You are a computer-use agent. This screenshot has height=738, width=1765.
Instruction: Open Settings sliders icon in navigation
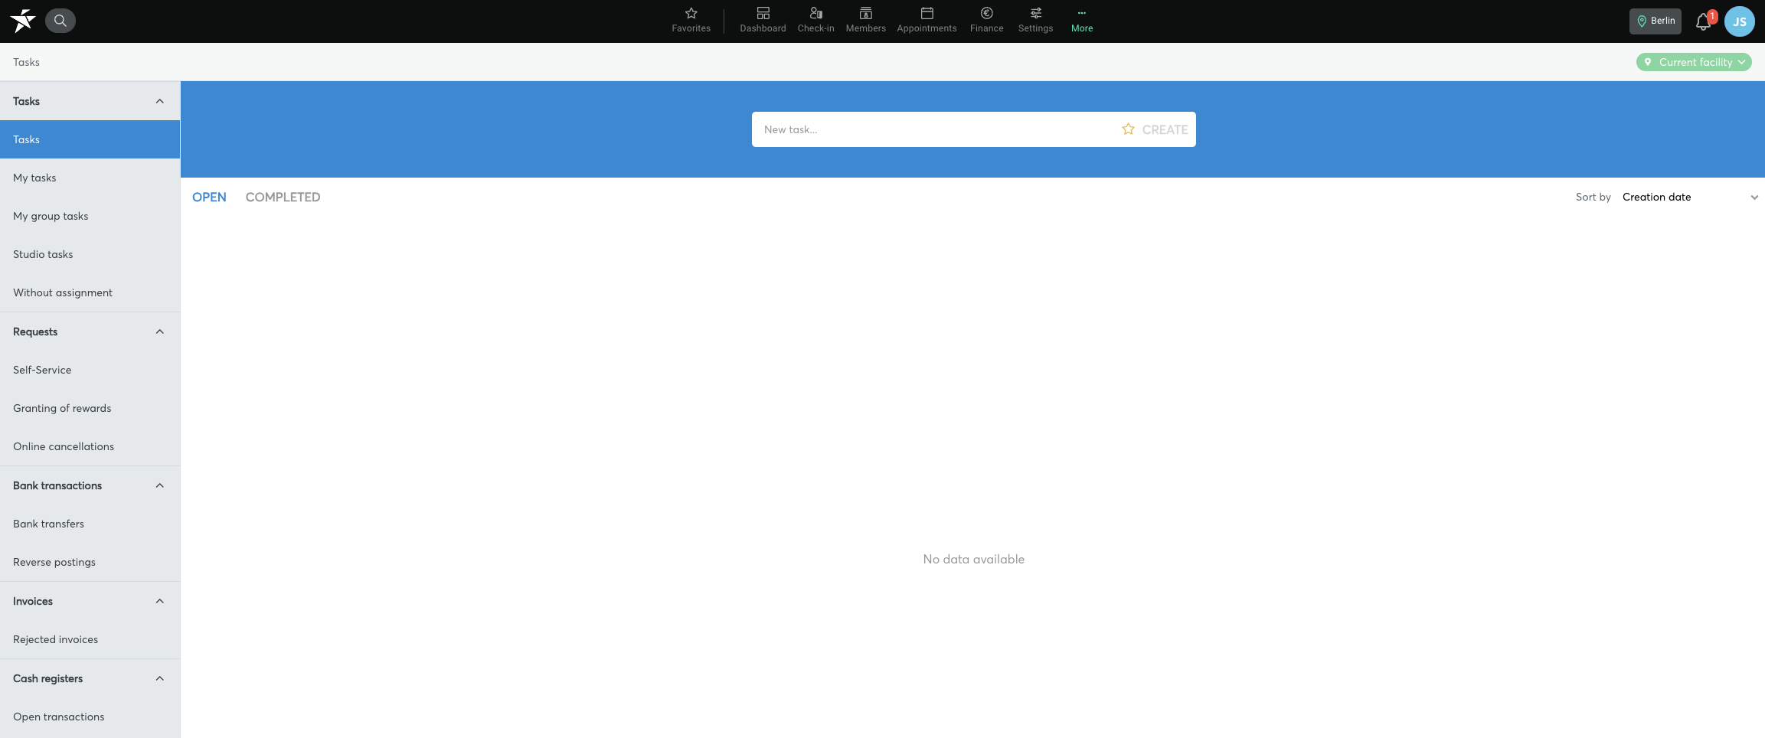point(1035,21)
